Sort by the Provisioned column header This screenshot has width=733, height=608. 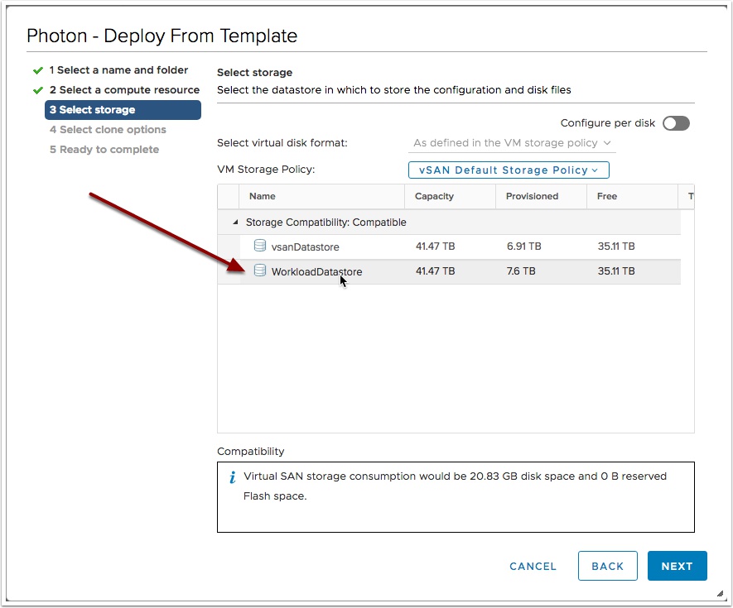(x=541, y=196)
